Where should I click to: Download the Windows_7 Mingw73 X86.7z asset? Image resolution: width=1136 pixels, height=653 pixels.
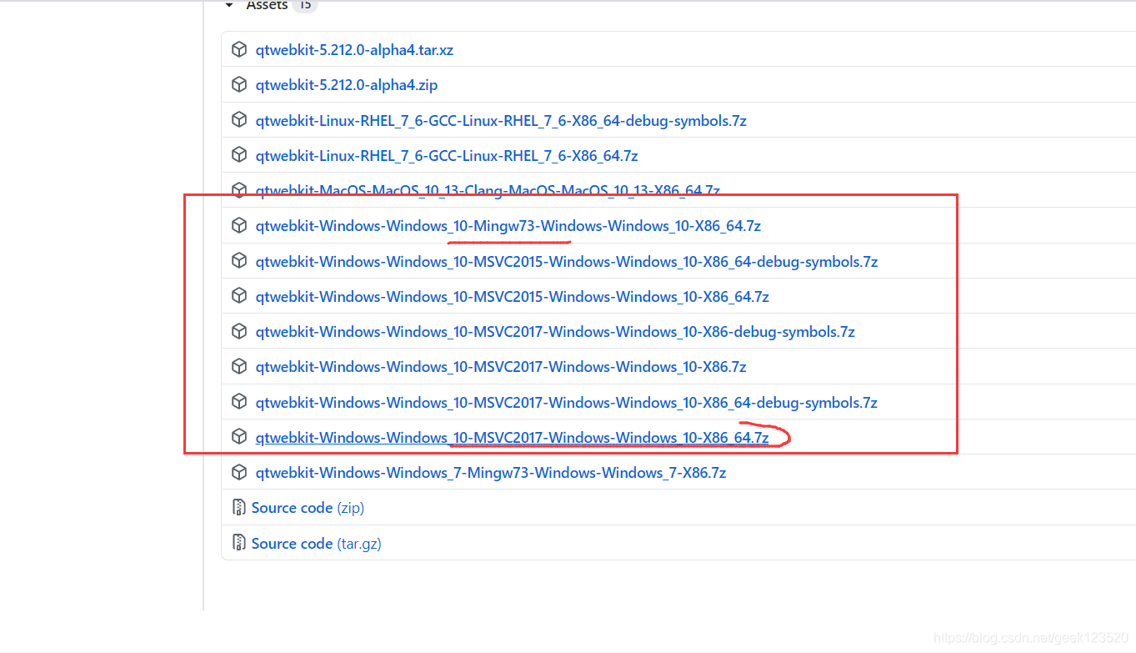(x=491, y=473)
